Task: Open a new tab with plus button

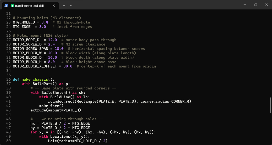Action: click(64, 6)
